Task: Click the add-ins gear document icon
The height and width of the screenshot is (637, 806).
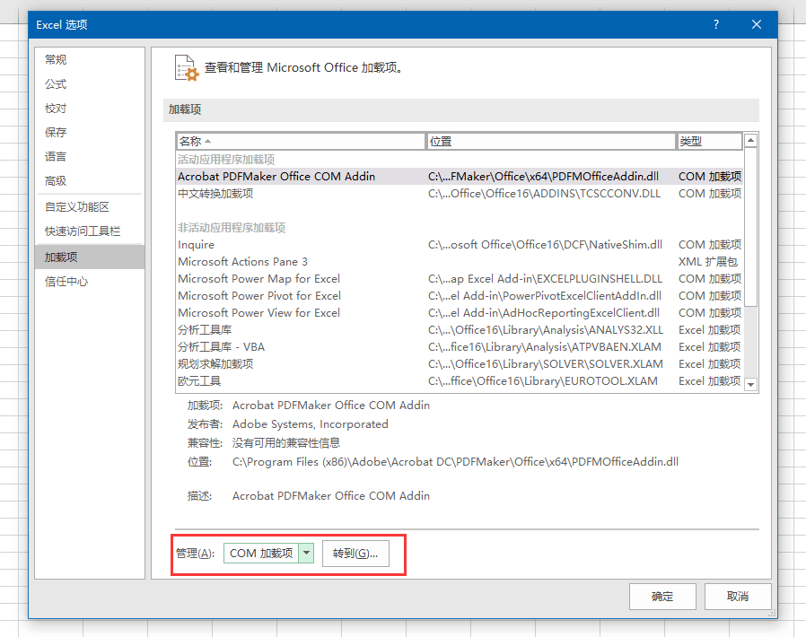Action: (x=187, y=68)
